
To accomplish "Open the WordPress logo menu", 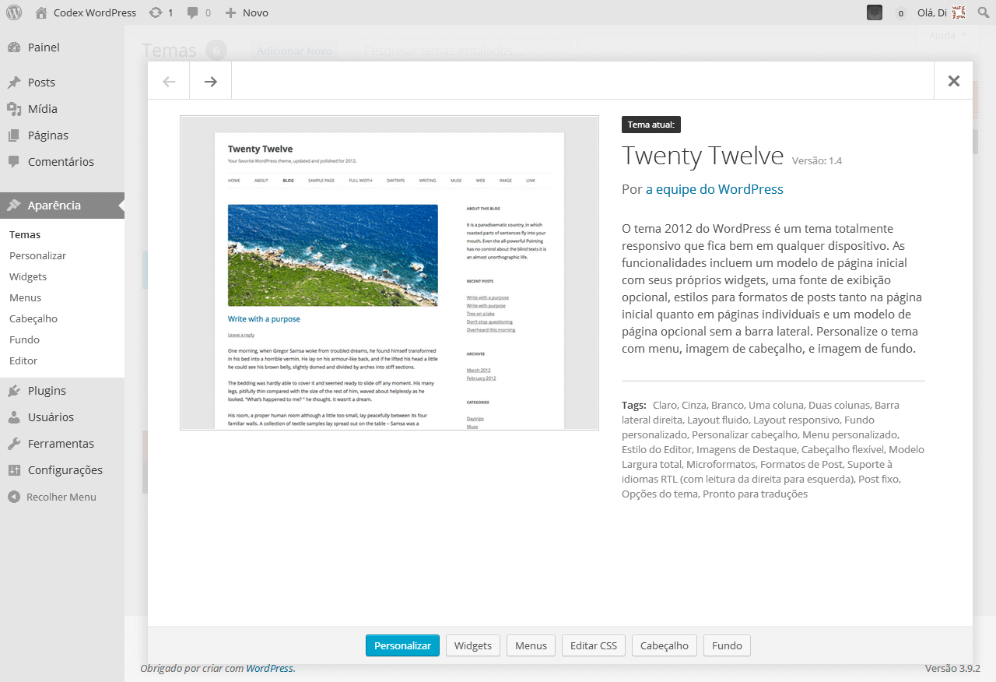I will 14,12.
